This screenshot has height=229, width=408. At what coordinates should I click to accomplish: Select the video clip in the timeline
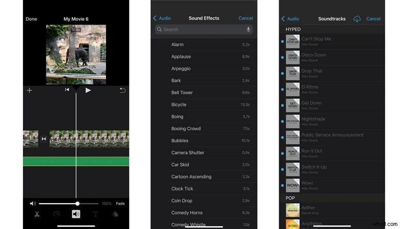(89, 139)
